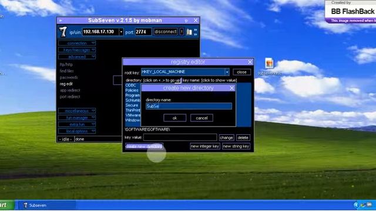Click the create new directory button

(144, 147)
